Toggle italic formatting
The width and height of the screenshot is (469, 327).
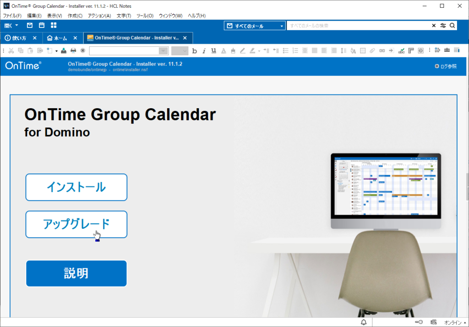[204, 50]
